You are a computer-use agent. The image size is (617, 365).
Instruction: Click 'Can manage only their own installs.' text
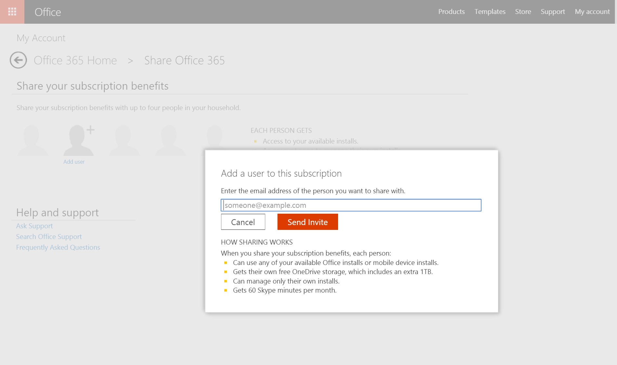286,281
